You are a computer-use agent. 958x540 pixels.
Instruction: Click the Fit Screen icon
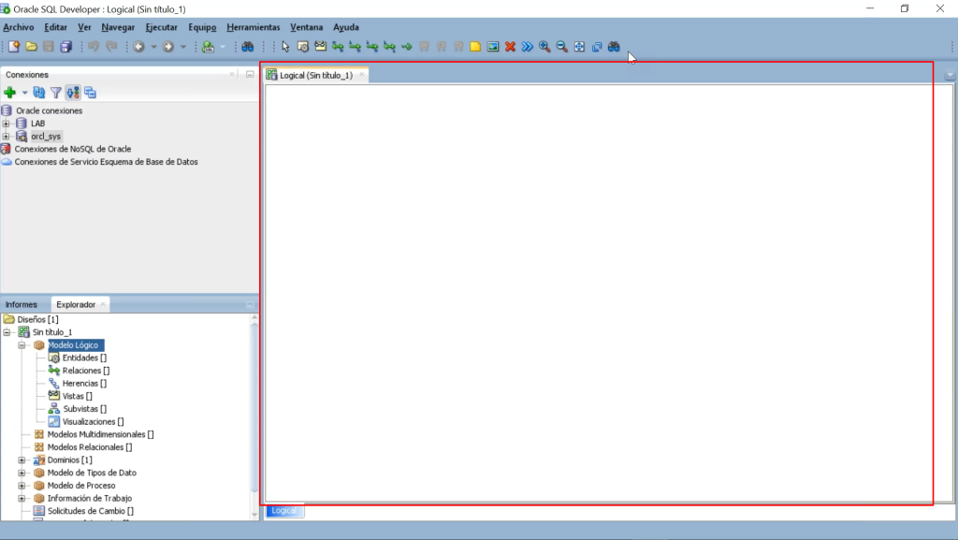pyautogui.click(x=579, y=47)
